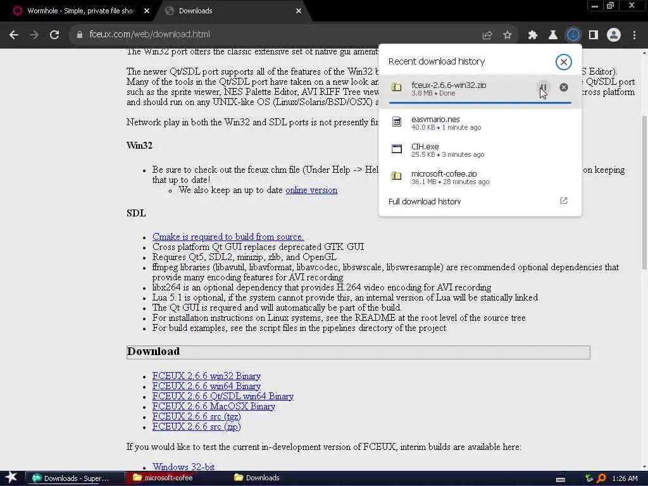Click the fceux-2.6.6-win32.zip file icon

[x=396, y=87]
